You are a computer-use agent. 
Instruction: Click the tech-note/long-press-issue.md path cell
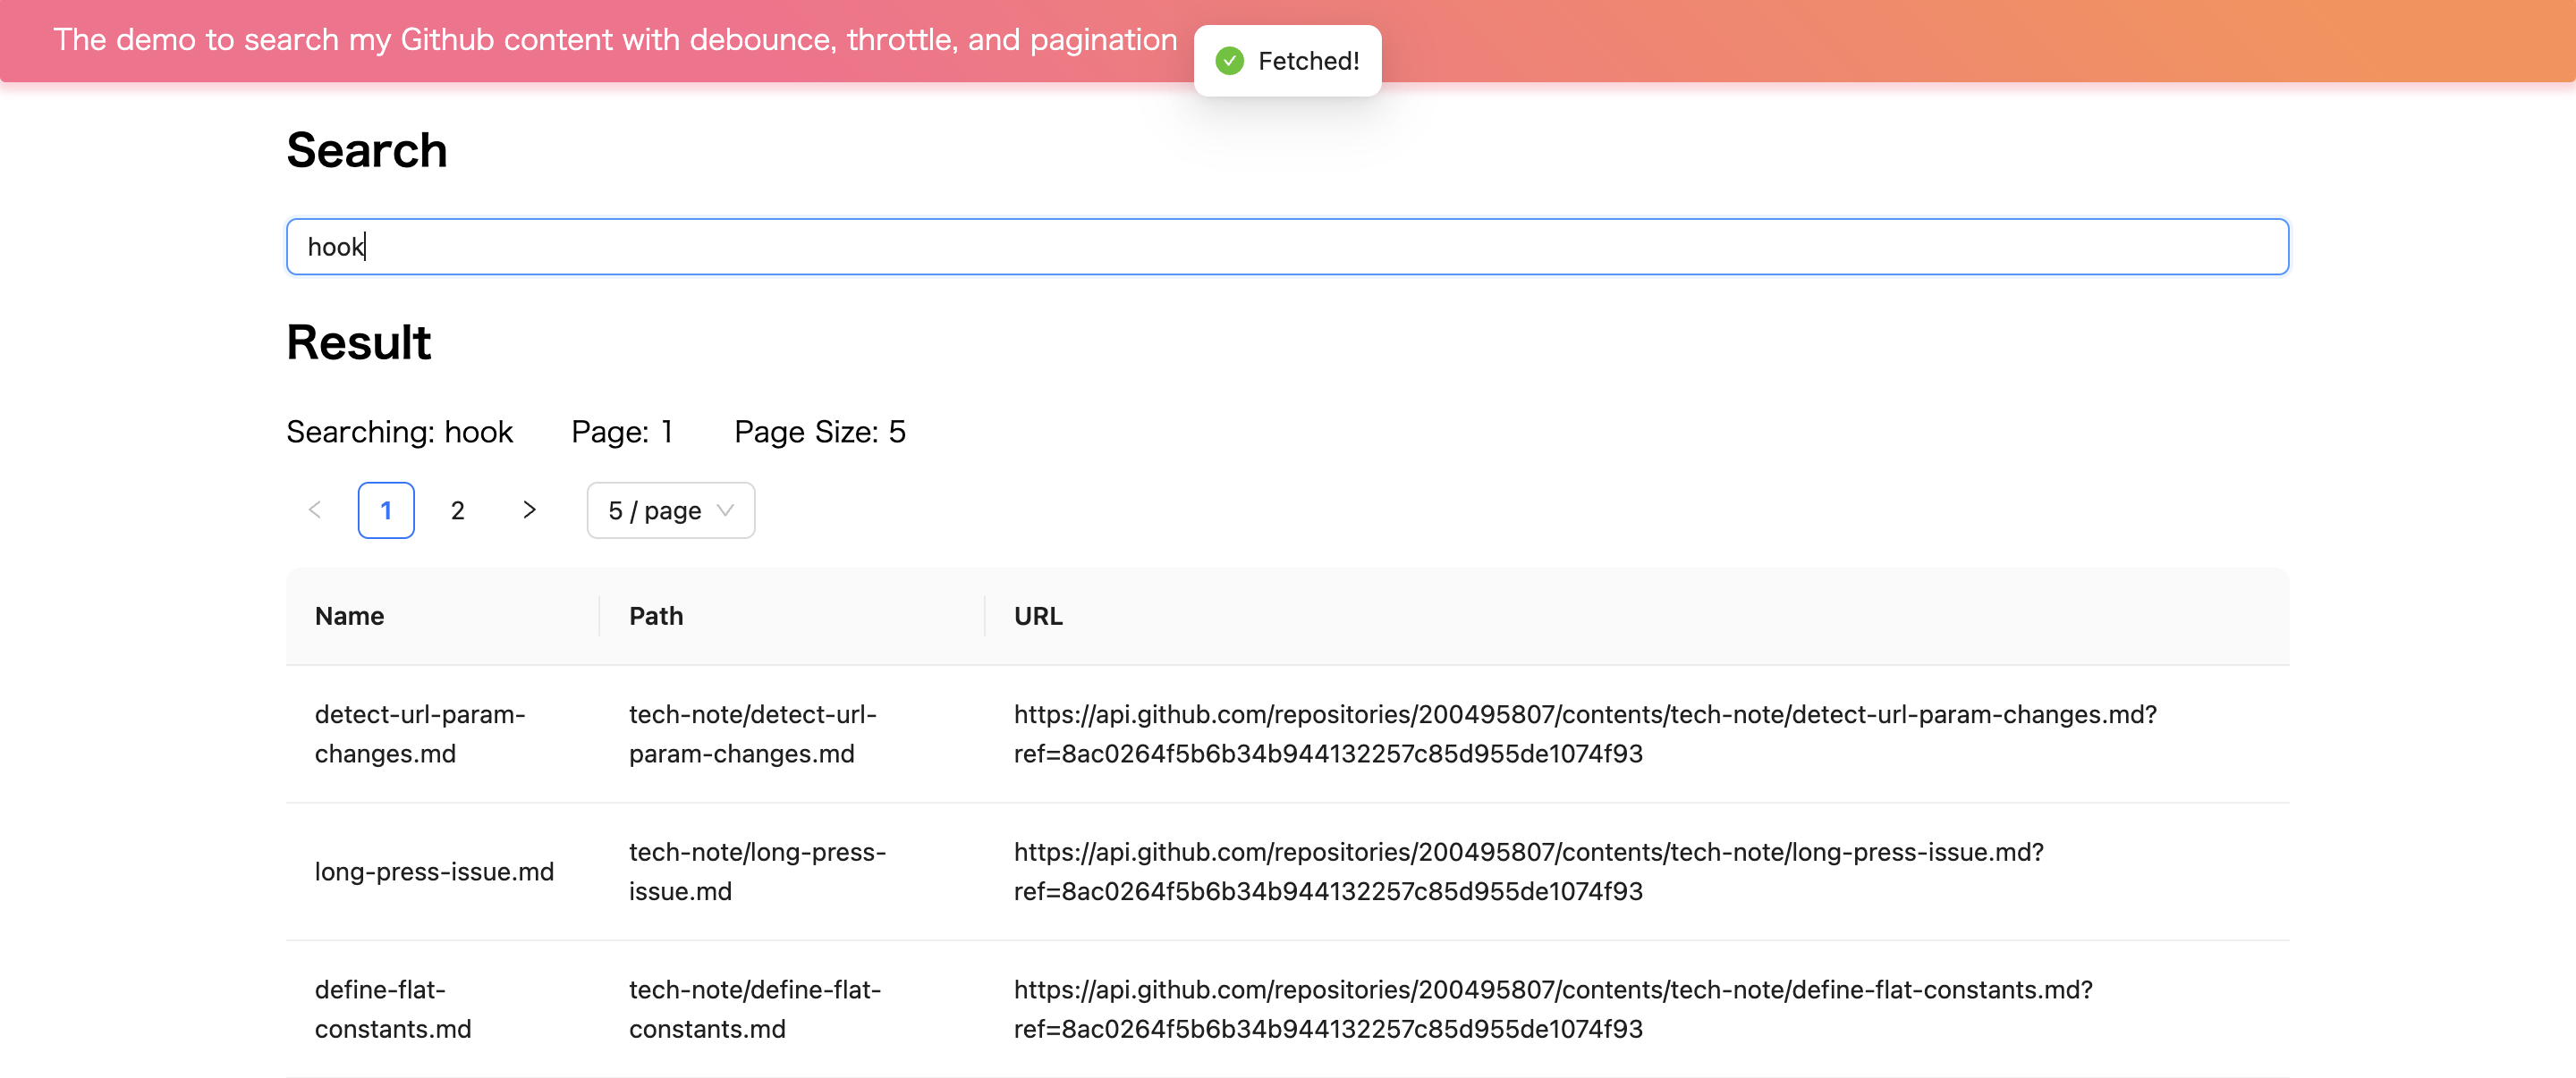pyautogui.click(x=757, y=872)
